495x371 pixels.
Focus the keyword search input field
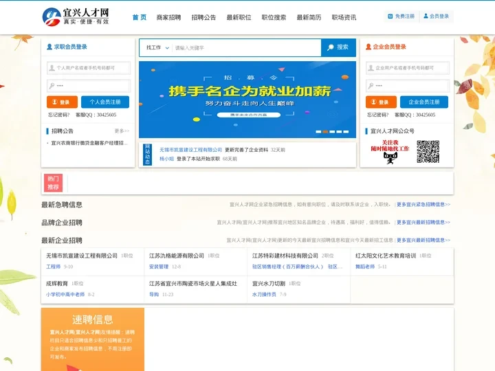(246, 48)
